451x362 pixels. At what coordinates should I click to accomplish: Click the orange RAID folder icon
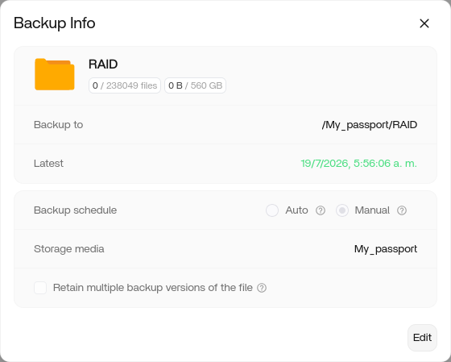(55, 74)
